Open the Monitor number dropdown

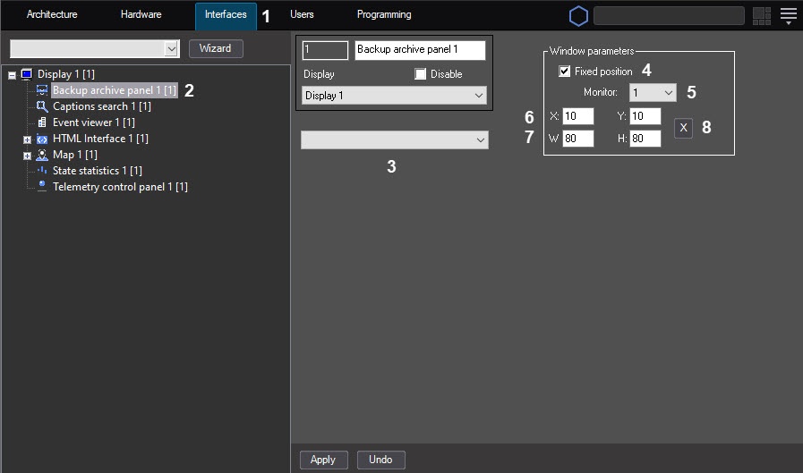(x=653, y=93)
